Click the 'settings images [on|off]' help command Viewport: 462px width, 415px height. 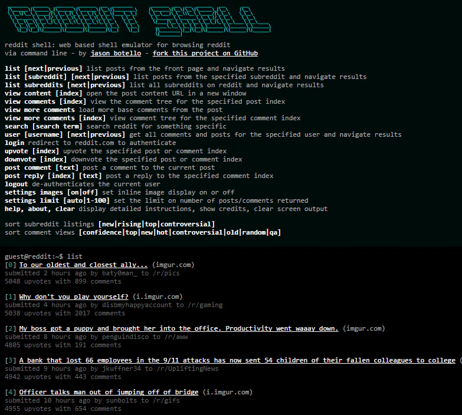[x=51, y=192]
